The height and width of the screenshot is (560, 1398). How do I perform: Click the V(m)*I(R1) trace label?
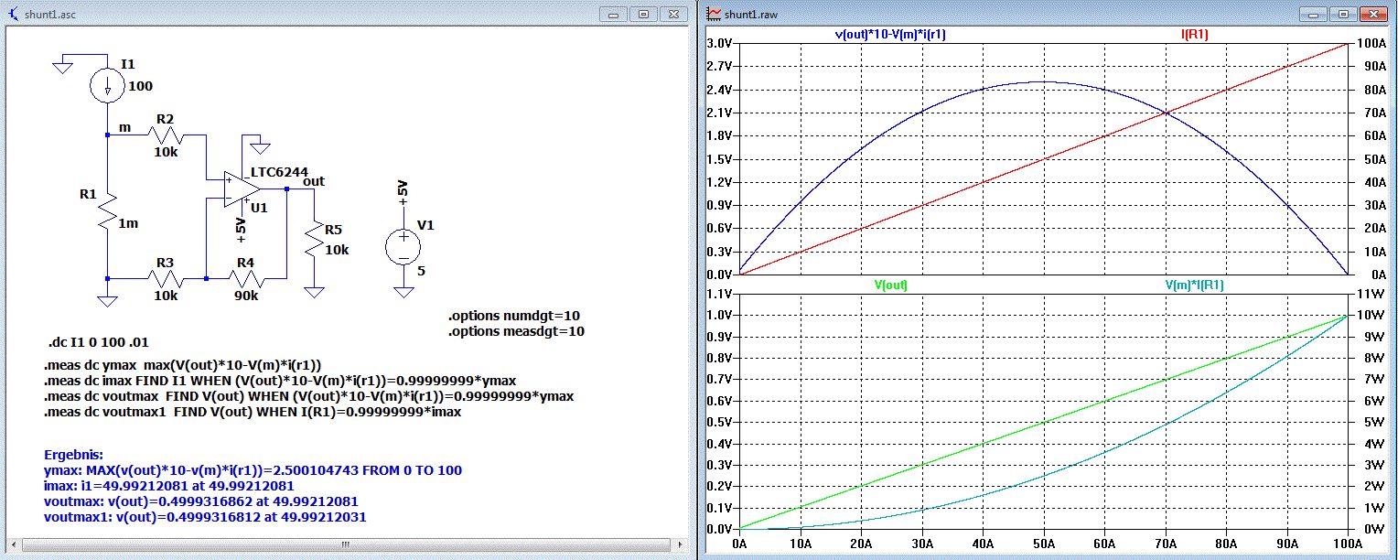1194,285
